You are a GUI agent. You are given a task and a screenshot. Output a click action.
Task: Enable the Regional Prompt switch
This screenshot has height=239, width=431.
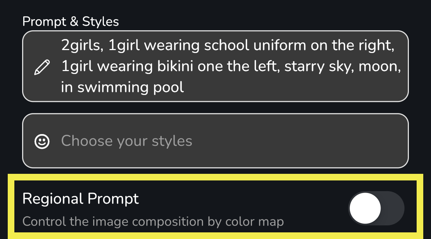click(x=376, y=208)
